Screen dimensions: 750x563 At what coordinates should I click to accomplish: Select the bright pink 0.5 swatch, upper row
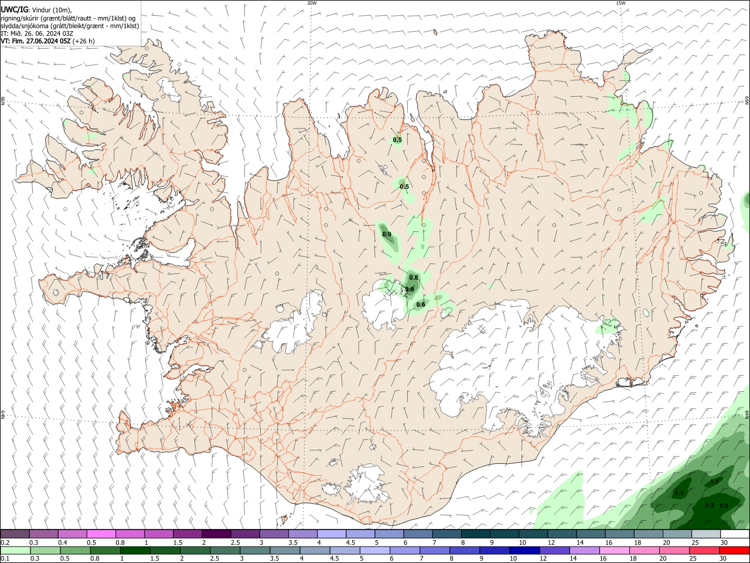101,534
